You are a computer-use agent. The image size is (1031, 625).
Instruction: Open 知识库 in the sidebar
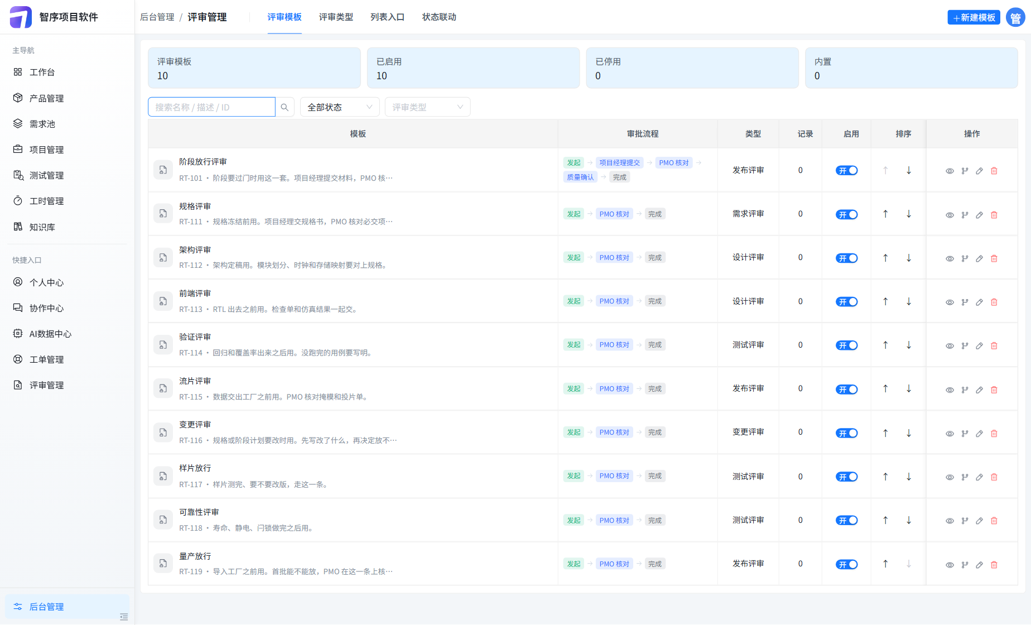point(67,227)
